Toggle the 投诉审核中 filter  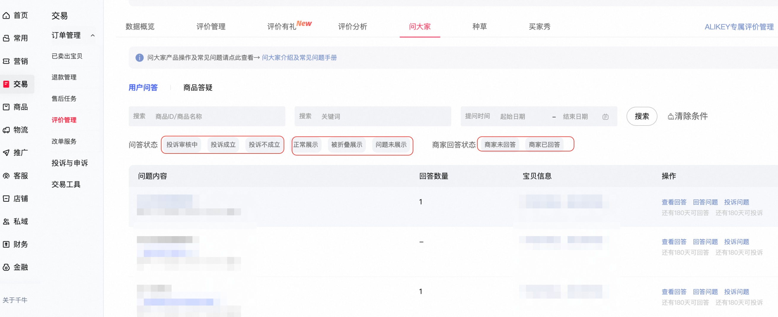point(182,145)
